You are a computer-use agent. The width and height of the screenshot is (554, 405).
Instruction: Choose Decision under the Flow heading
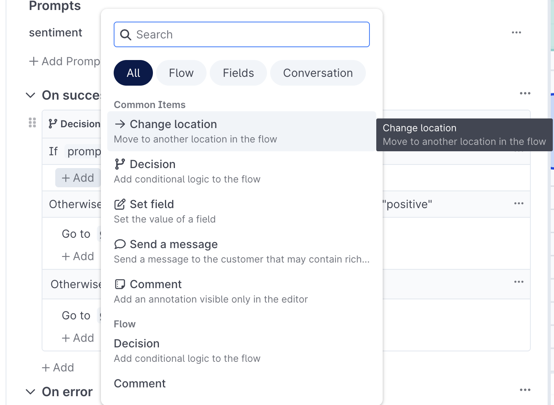pos(242,351)
